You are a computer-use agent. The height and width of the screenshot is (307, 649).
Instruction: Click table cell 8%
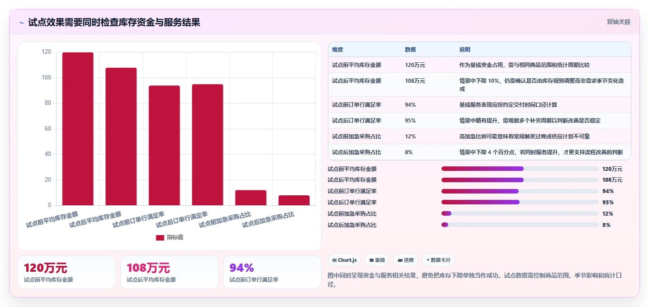click(x=409, y=152)
